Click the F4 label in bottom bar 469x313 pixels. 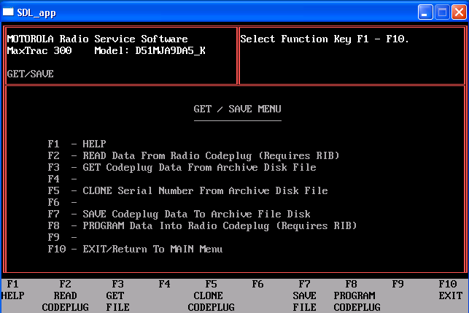point(165,284)
